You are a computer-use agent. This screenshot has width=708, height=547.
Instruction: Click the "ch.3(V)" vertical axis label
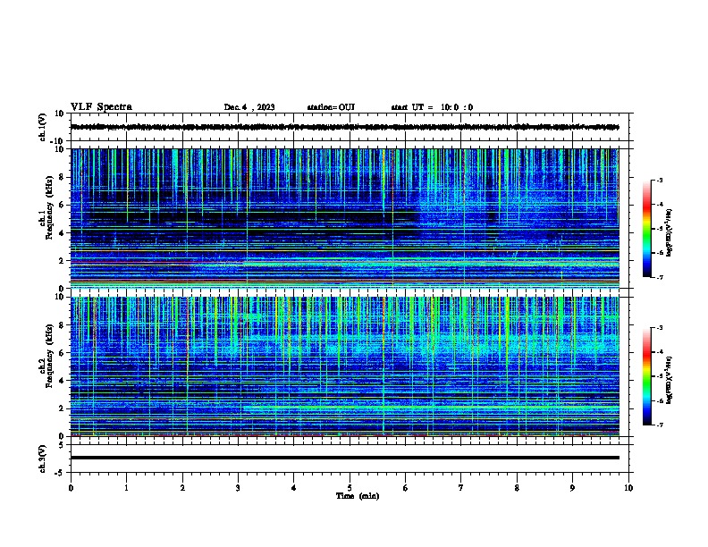43,459
